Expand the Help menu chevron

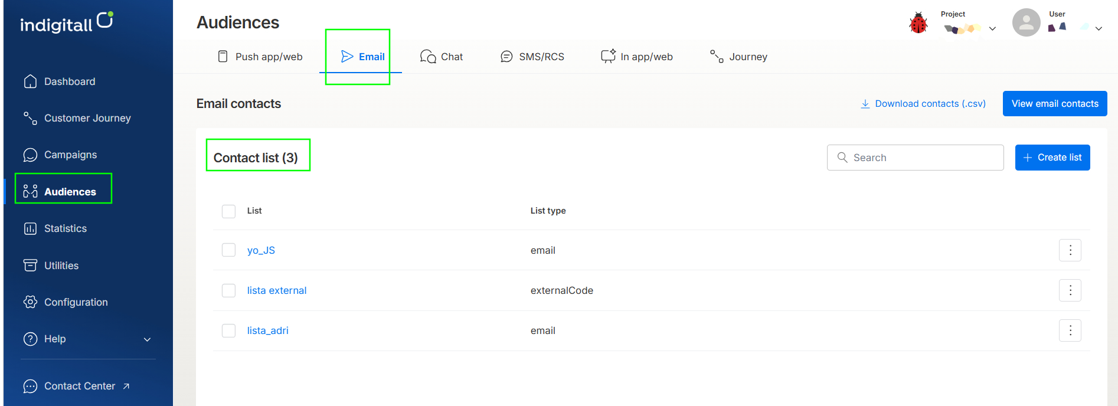(148, 339)
